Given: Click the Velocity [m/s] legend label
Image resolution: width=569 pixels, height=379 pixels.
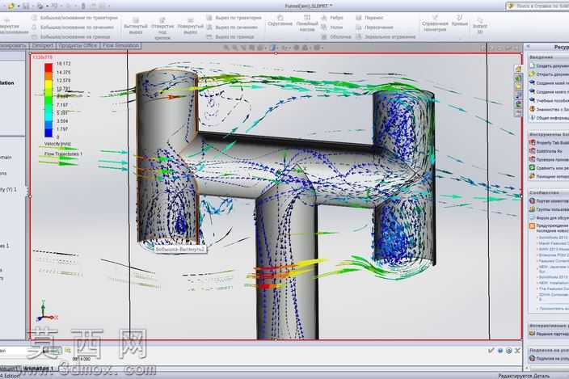Looking at the screenshot, I should pyautogui.click(x=57, y=145).
